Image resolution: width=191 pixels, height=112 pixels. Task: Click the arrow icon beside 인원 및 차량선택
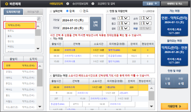tap(107, 11)
